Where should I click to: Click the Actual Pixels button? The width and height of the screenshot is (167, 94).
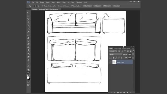point(87,6)
